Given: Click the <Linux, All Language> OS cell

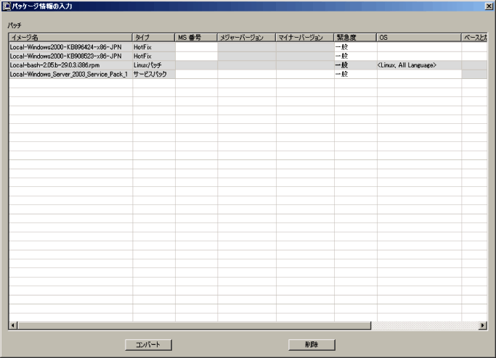Looking at the screenshot, I should click(420, 65).
